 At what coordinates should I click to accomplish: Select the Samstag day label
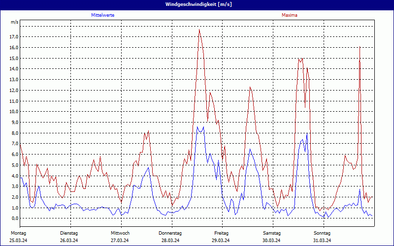(x=272, y=233)
